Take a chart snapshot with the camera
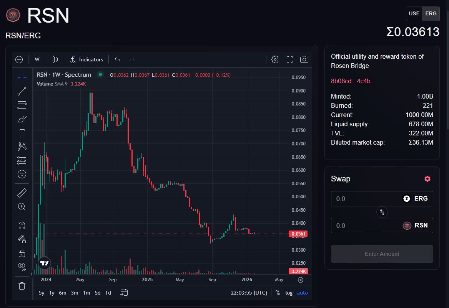The image size is (449, 308). pos(304,59)
